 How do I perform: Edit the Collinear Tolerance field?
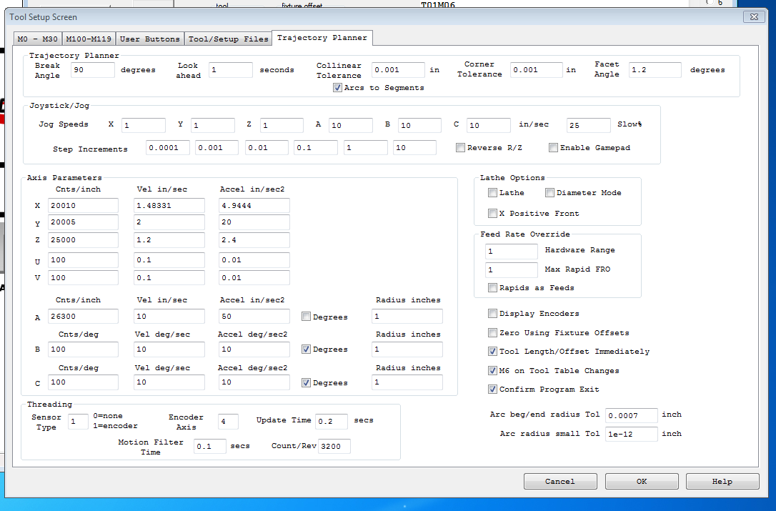pos(398,70)
